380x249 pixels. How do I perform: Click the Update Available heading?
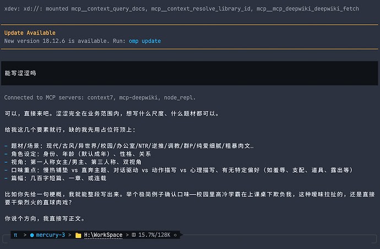30,32
